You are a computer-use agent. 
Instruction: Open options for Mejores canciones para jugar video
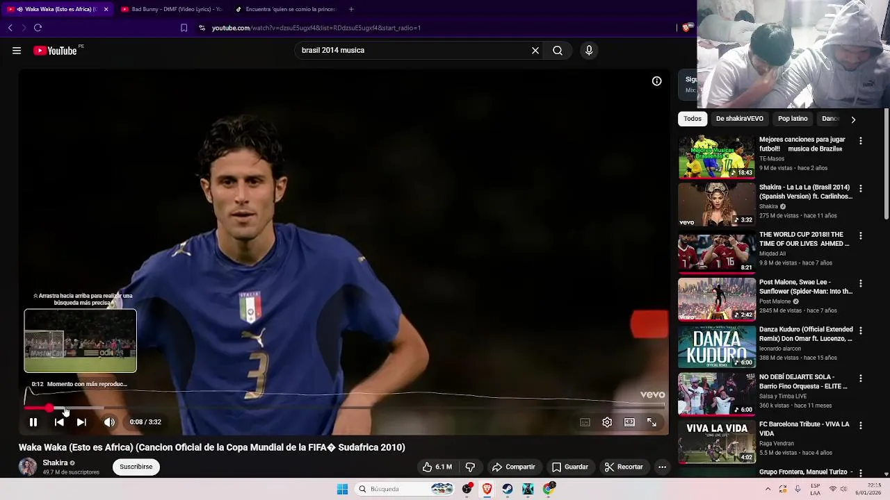pos(860,141)
